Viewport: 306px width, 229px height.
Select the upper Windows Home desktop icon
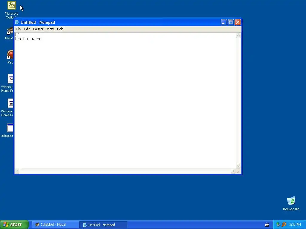[x=10, y=79]
